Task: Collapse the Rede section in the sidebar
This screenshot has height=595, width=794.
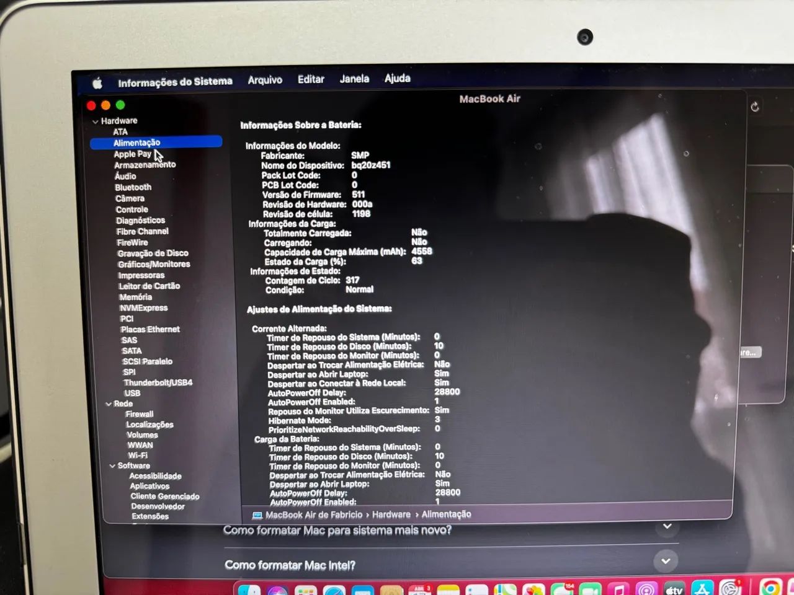Action: [109, 403]
